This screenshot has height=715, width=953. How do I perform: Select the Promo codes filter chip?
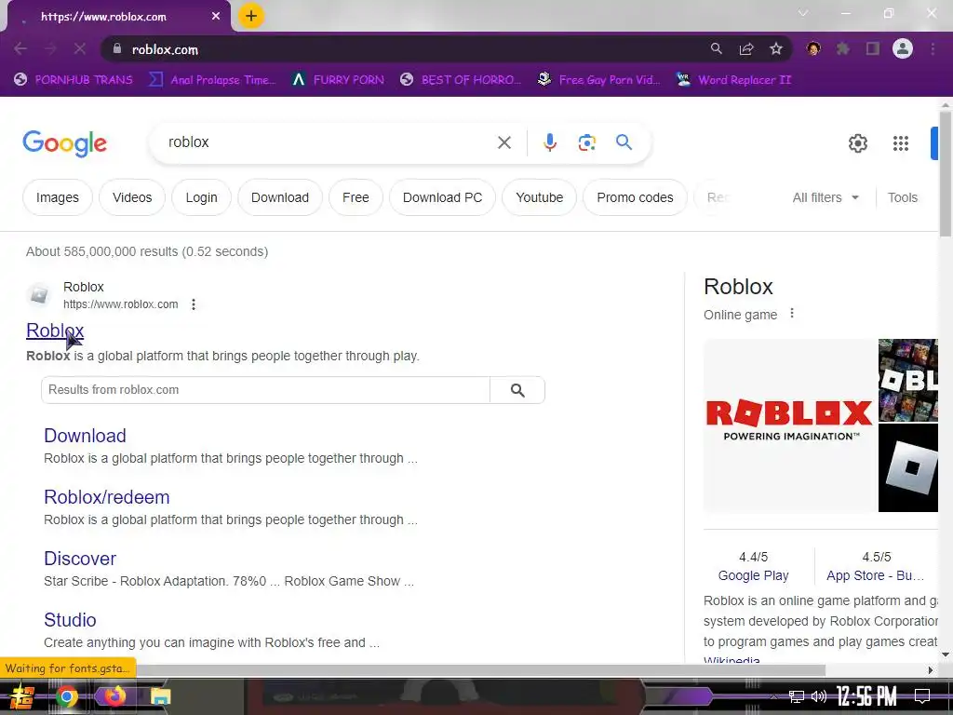point(635,197)
